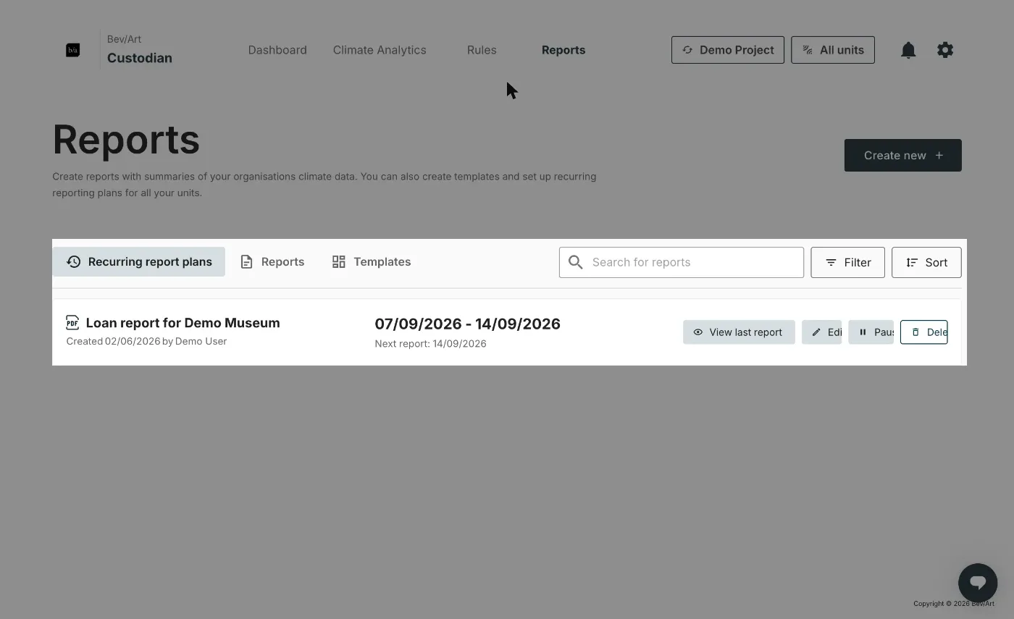Open the settings gear
Screen dimensions: 1014x619
coord(945,50)
